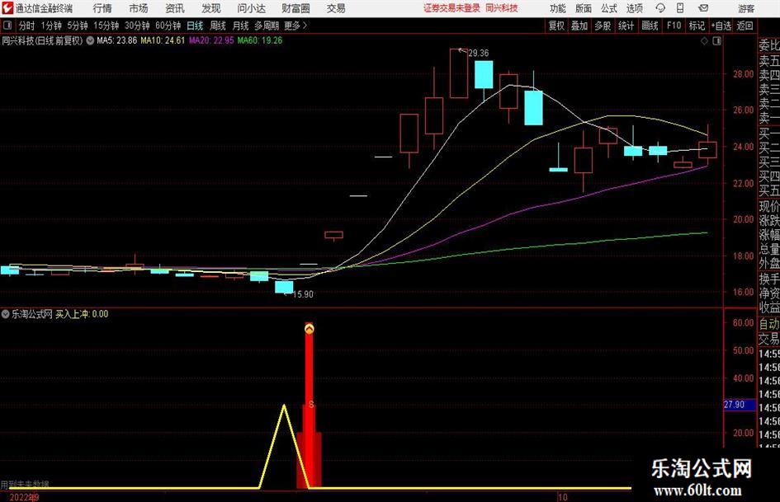780x502 pixels.
Task: Click the MA5: 23.86 indicator label
Action: pos(117,40)
